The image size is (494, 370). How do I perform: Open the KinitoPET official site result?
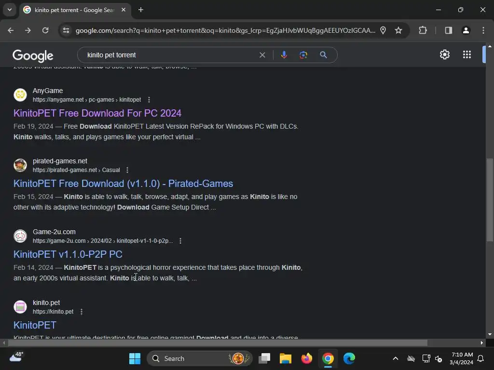point(35,325)
